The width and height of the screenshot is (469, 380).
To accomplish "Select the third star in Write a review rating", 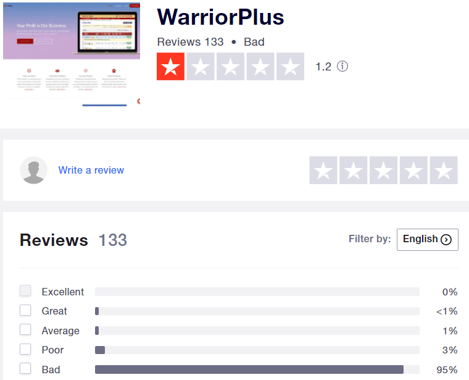I will click(x=383, y=170).
